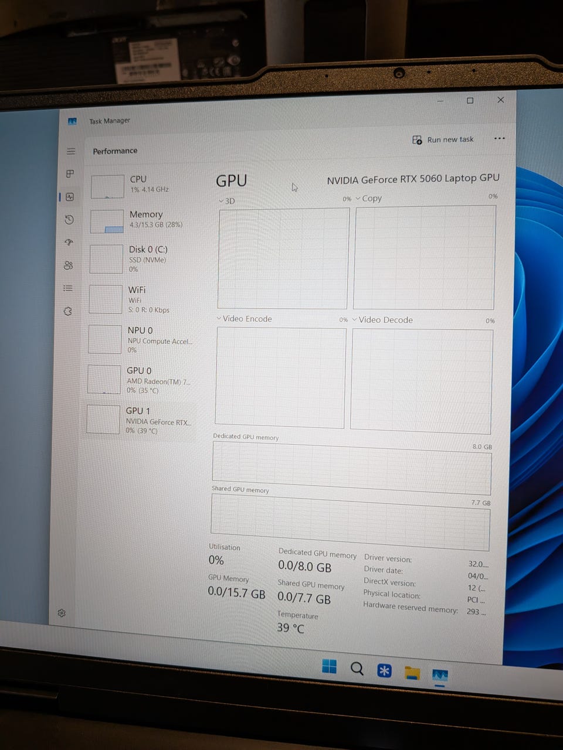Viewport: 563px width, 750px height.
Task: Select Disk 0 (C:) entry
Action: click(x=141, y=259)
